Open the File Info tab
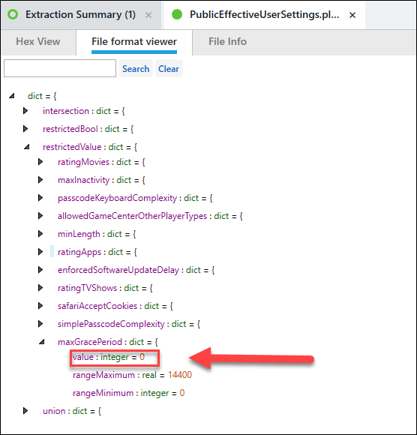 coord(227,41)
